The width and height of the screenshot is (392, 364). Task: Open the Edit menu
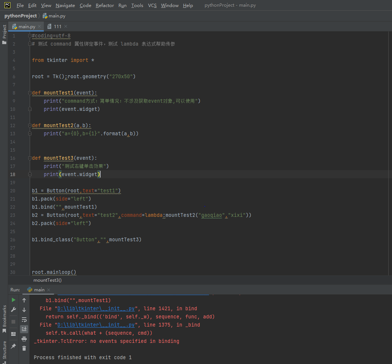click(32, 5)
